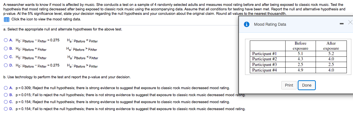The image size is (353, 114).
Task: Open the mood rating data table icon
Action: (6, 20)
